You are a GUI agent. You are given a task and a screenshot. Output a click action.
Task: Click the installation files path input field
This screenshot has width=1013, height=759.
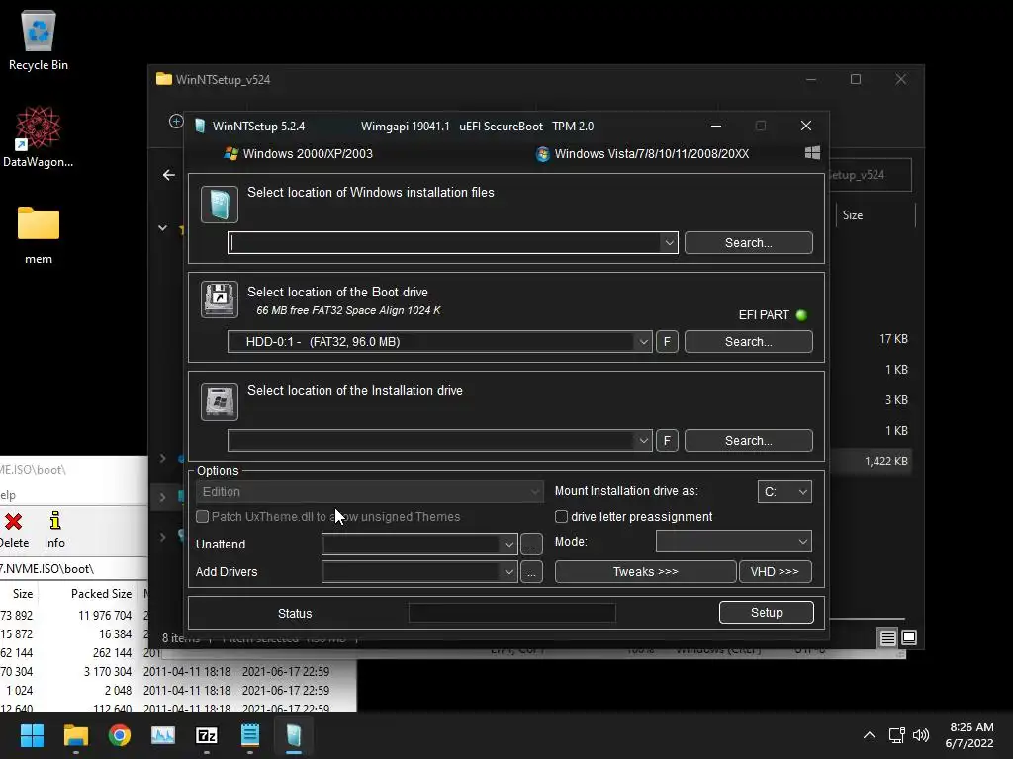click(444, 243)
